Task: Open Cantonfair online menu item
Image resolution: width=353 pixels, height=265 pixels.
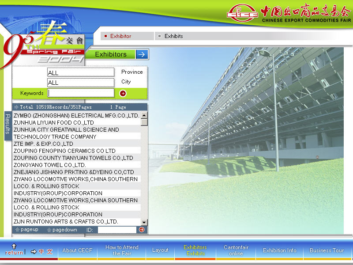Action: coord(236,250)
